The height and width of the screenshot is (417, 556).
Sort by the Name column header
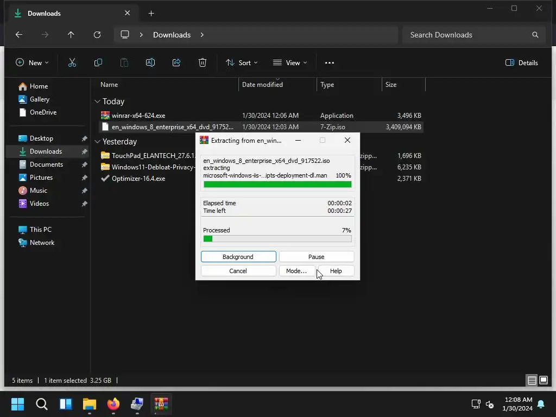[x=109, y=85]
